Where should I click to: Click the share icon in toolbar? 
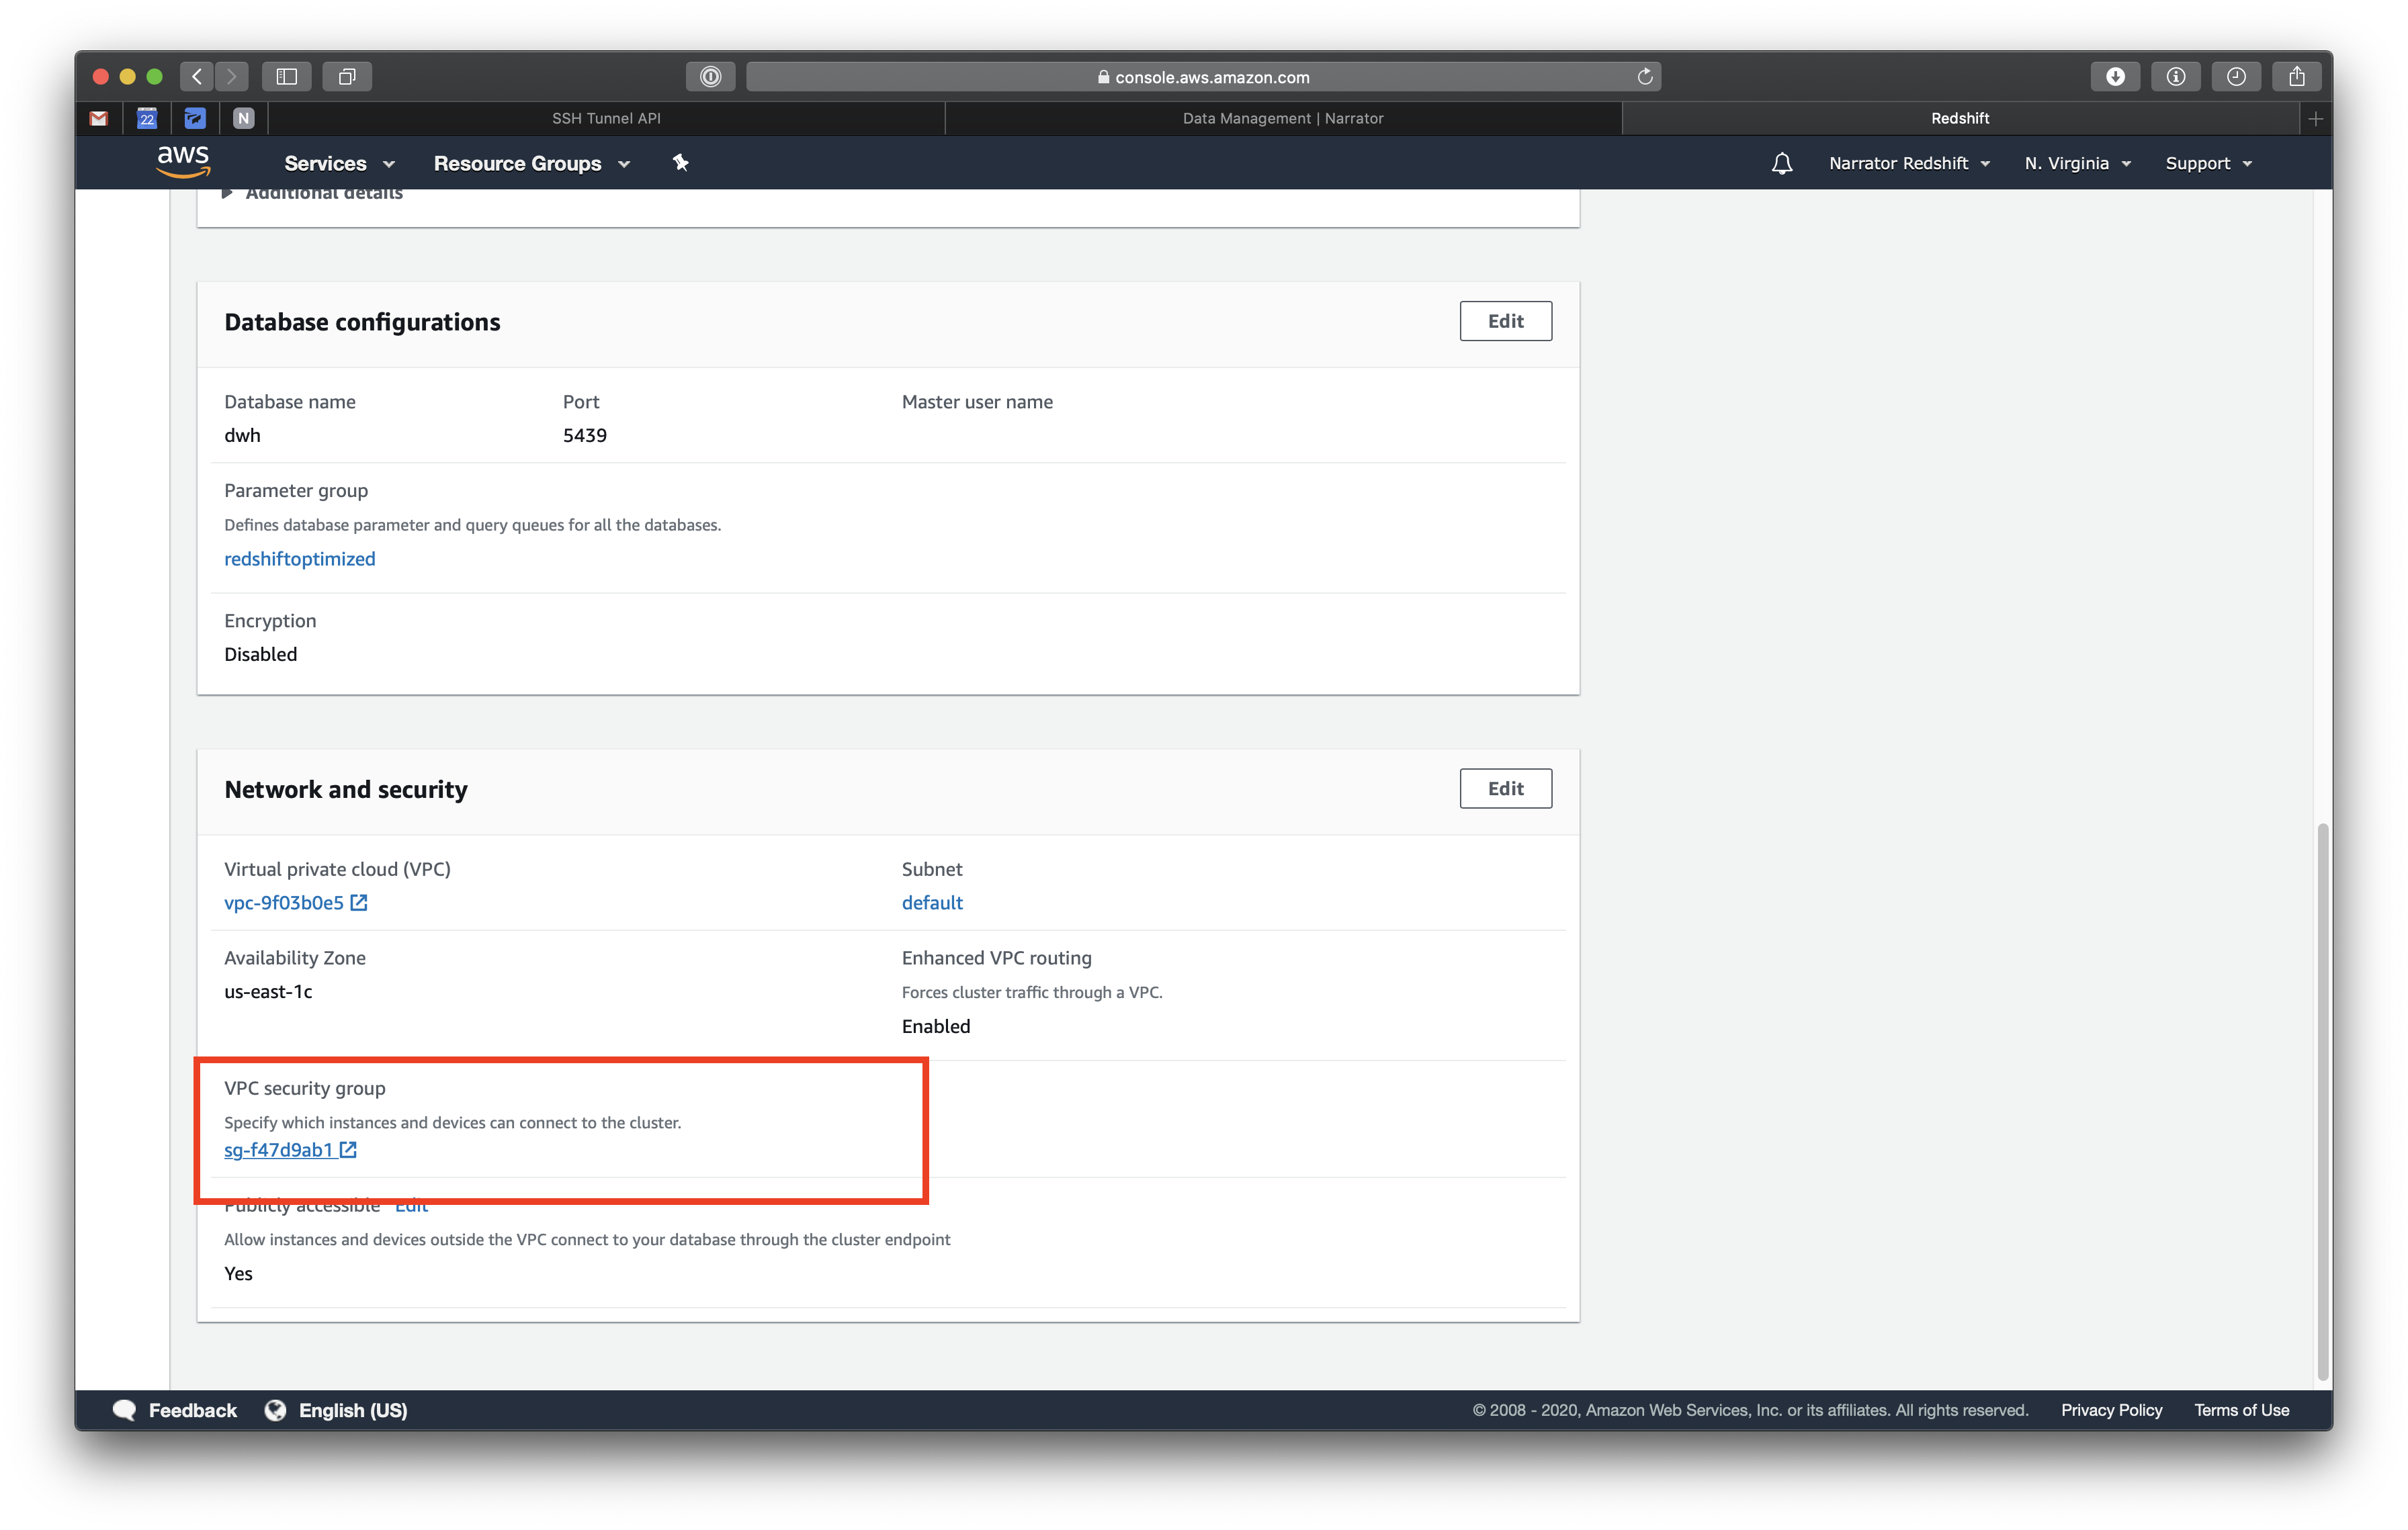[x=2296, y=77]
